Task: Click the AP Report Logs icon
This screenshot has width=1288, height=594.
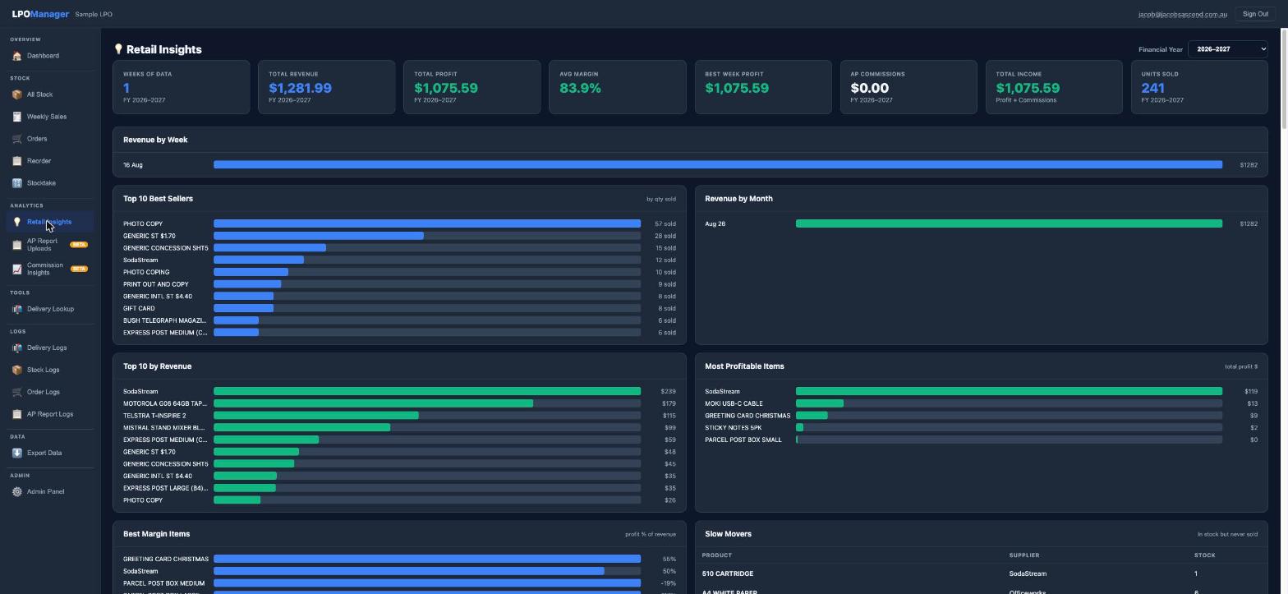Action: (x=16, y=414)
